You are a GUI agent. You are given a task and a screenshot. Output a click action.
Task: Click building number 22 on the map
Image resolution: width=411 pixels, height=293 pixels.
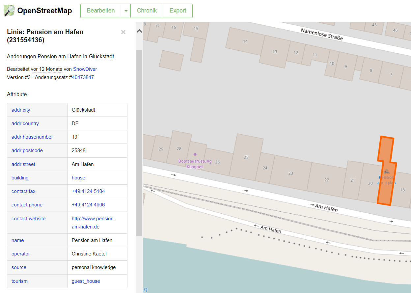[x=327, y=180]
